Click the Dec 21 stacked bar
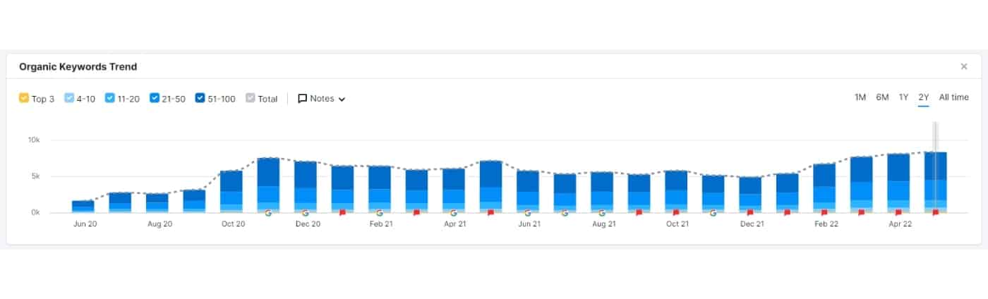The height and width of the screenshot is (299, 988). click(750, 195)
